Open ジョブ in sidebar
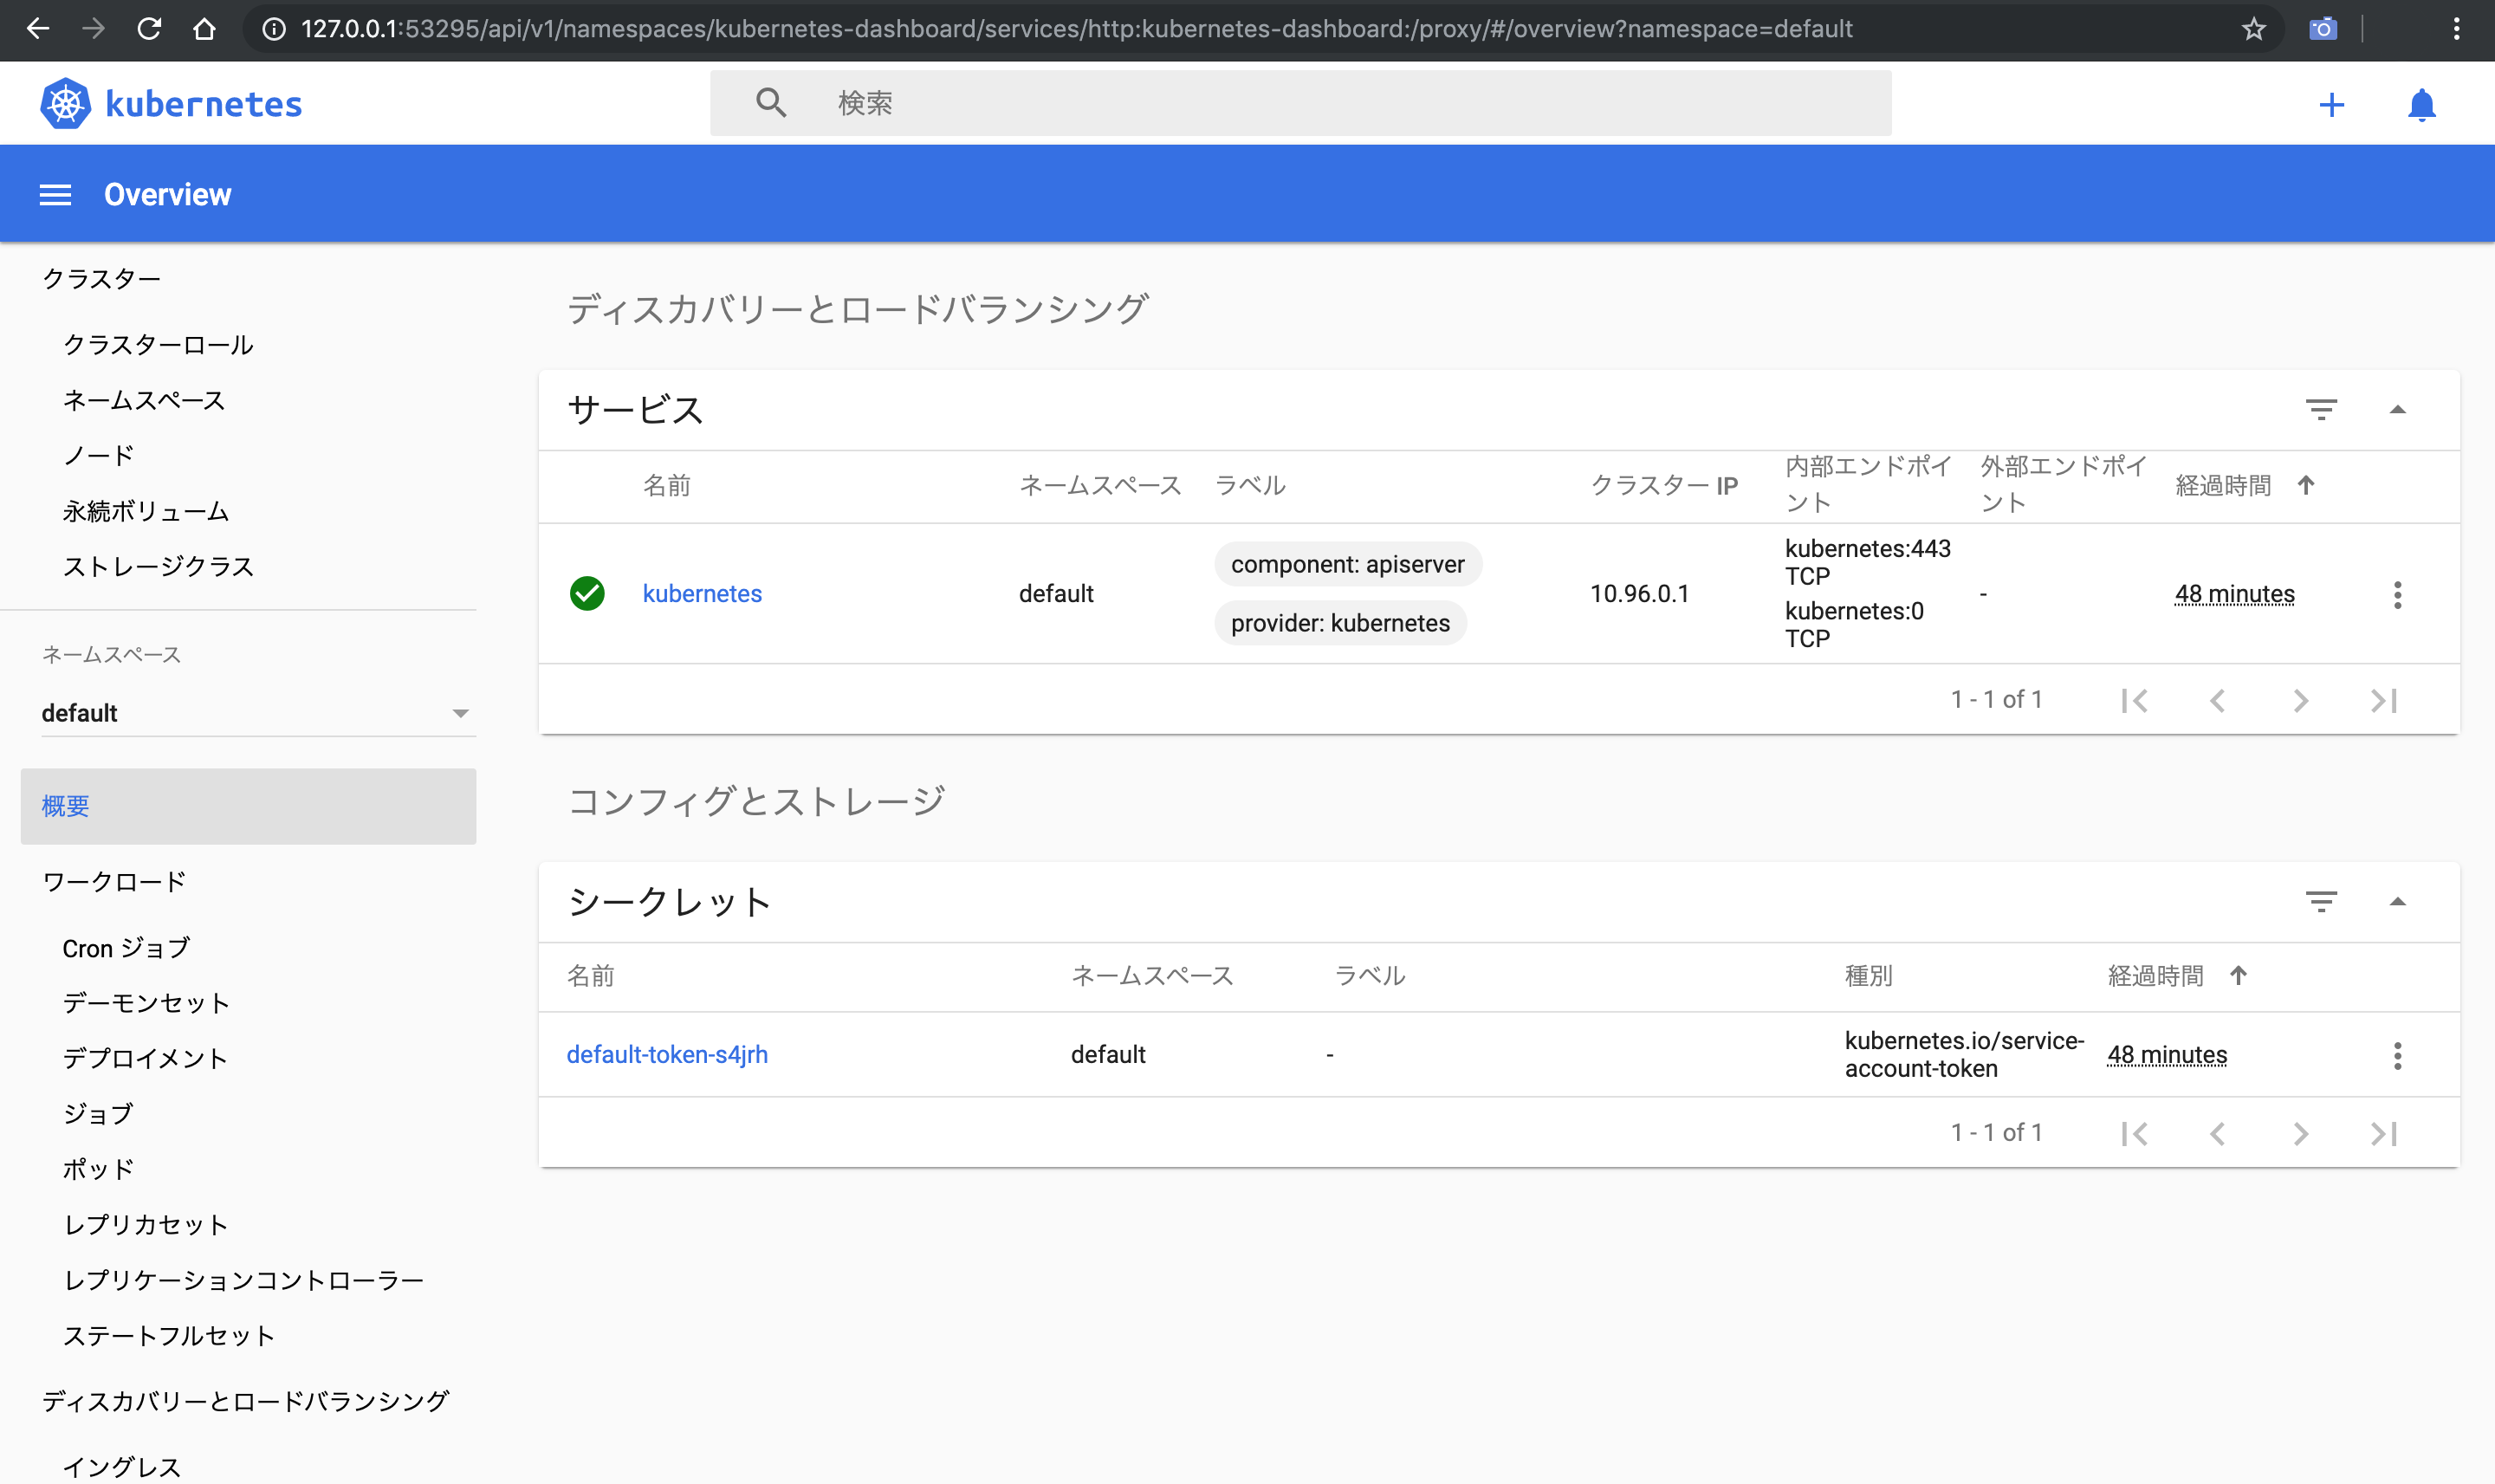 tap(98, 1114)
